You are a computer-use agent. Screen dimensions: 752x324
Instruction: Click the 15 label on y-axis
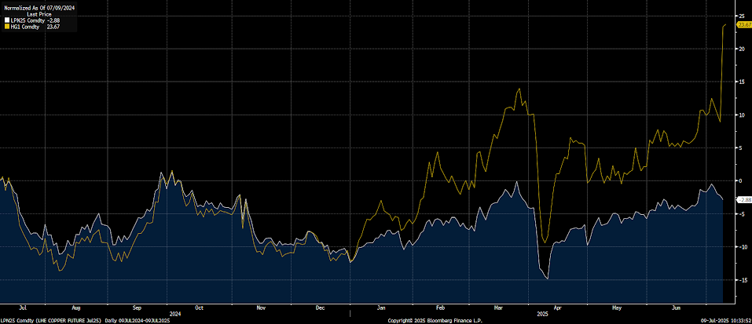pos(741,82)
